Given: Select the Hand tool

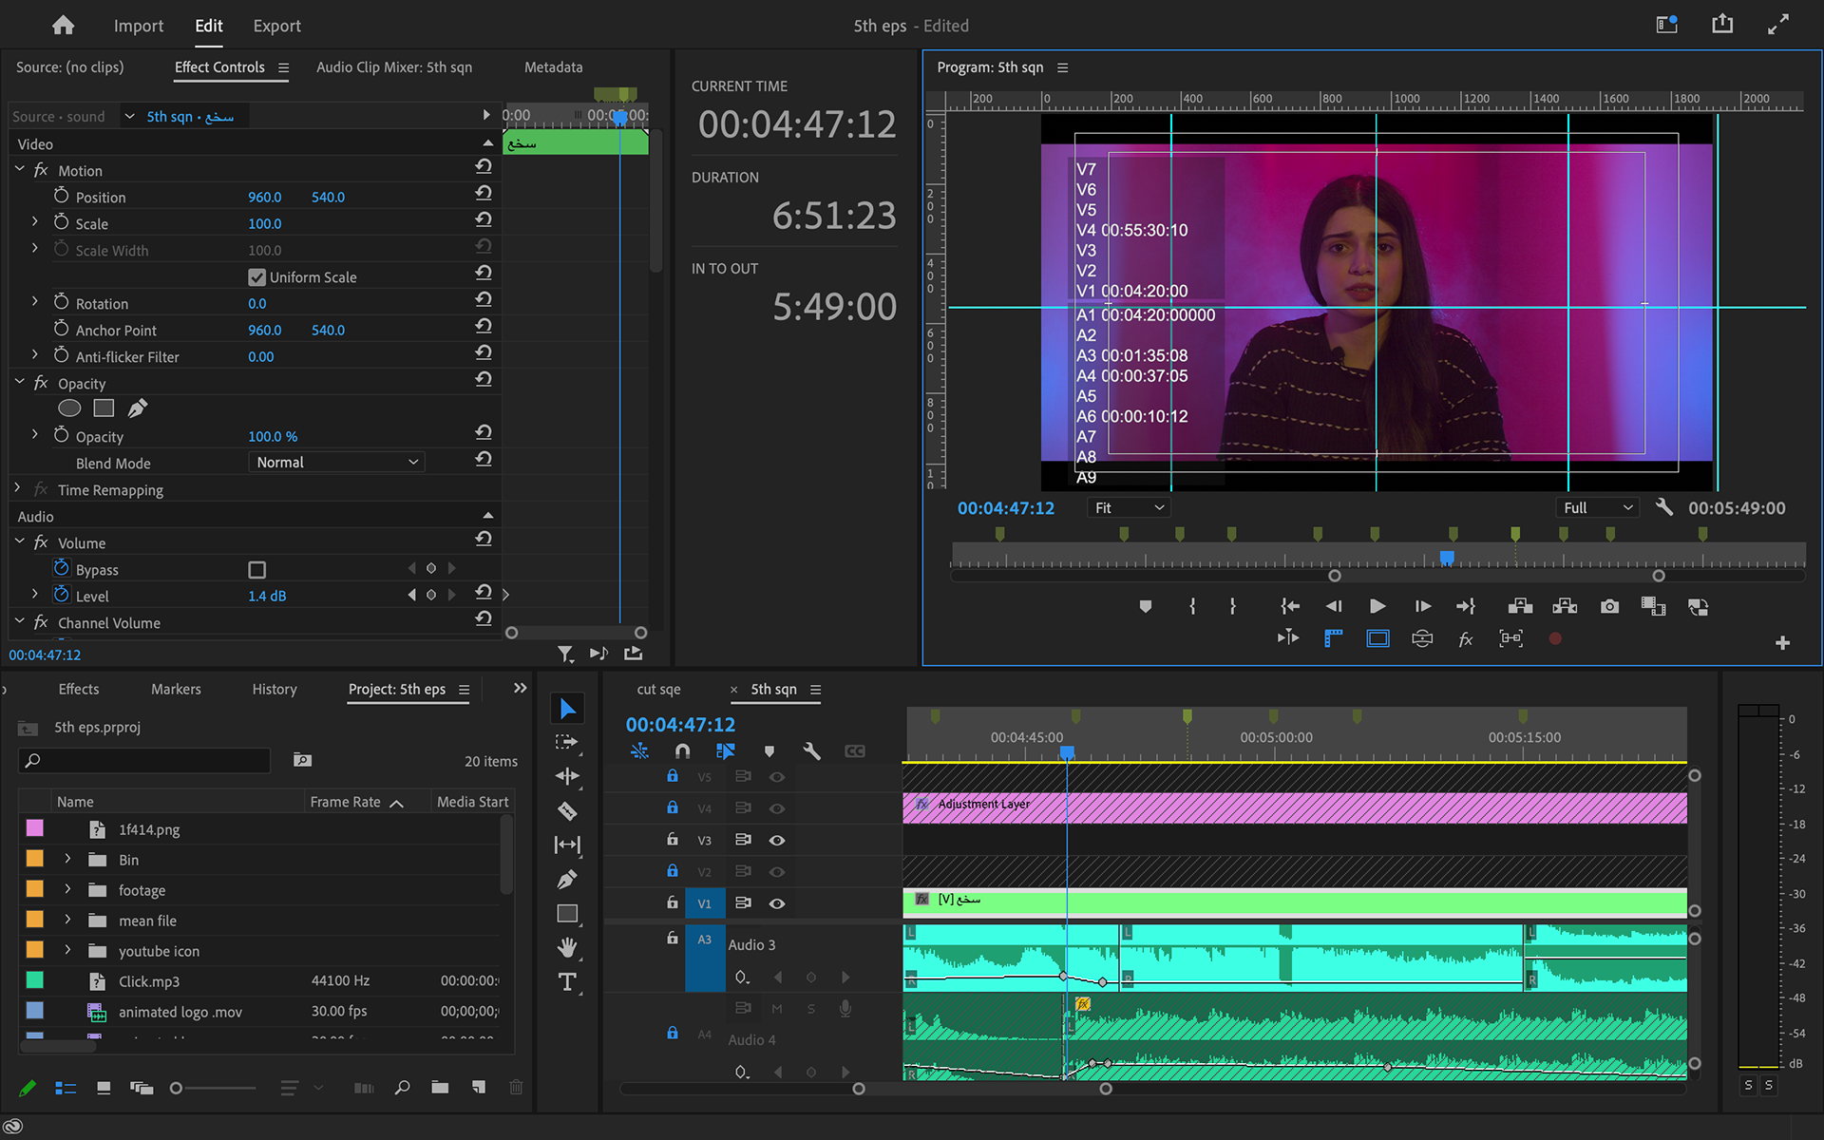Looking at the screenshot, I should coord(567,947).
